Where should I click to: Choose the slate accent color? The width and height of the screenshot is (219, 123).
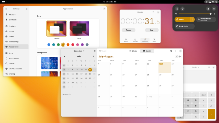pyautogui.click(x=87, y=45)
